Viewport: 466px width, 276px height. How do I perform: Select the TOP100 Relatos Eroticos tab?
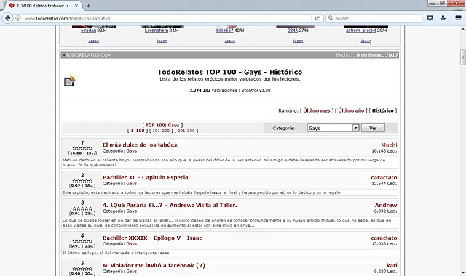point(44,6)
